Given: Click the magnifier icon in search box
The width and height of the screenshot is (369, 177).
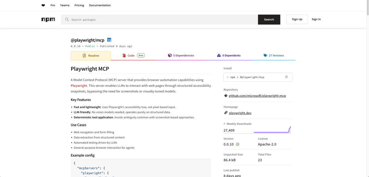Looking at the screenshot, I should point(67,19).
